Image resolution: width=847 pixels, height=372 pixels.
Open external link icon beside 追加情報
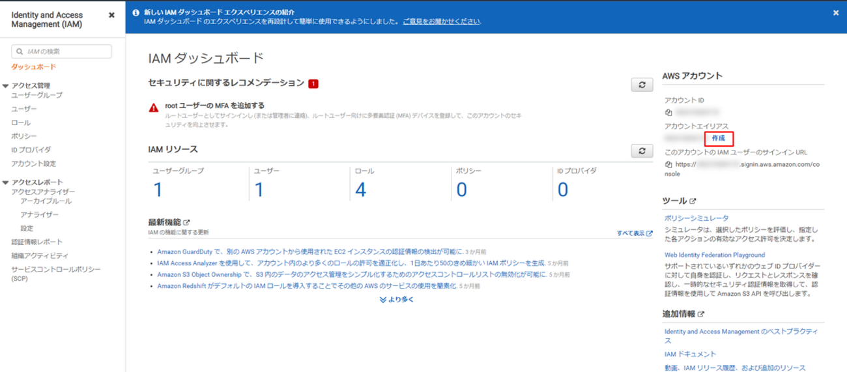(701, 314)
